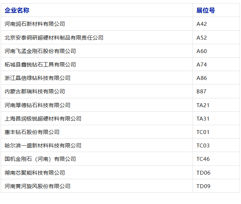Click 湖南芯聚能科技有限公司 entry
This screenshot has width=241, height=204.
pos(35,173)
